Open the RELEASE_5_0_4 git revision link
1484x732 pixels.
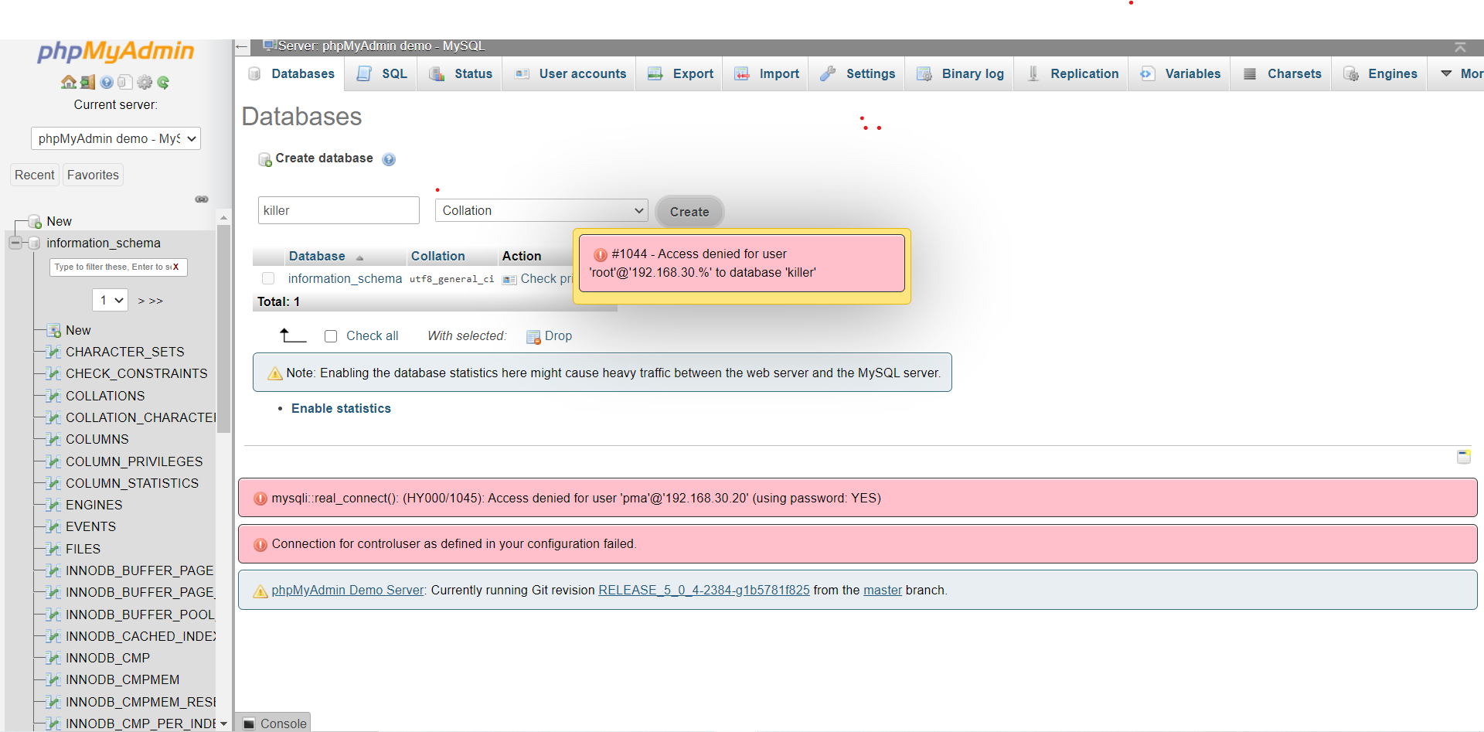click(704, 590)
